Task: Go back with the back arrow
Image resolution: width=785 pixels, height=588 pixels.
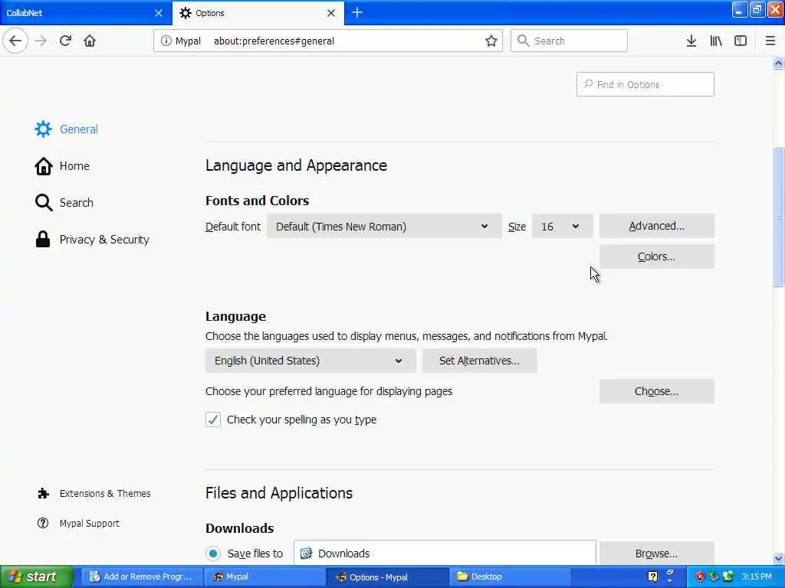Action: point(15,41)
